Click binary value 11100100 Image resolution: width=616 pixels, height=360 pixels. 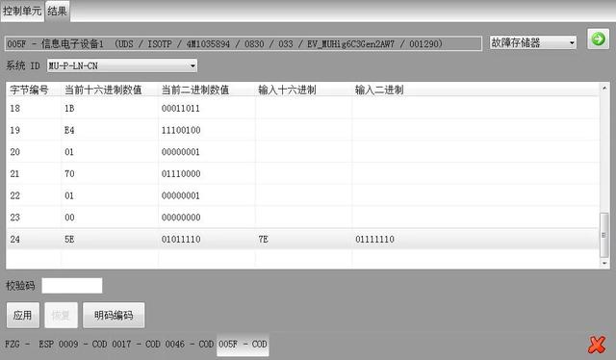click(x=181, y=130)
